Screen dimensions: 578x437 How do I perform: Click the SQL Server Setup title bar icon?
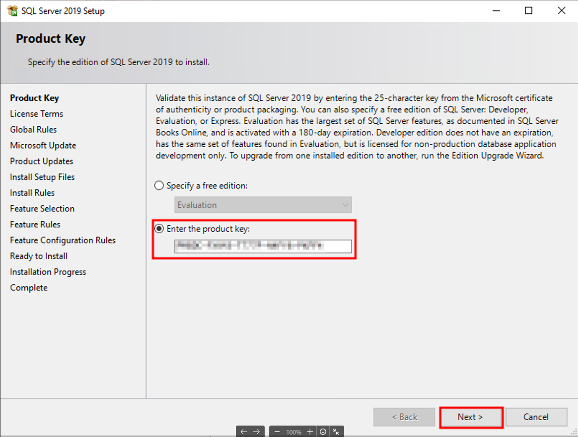tap(12, 11)
